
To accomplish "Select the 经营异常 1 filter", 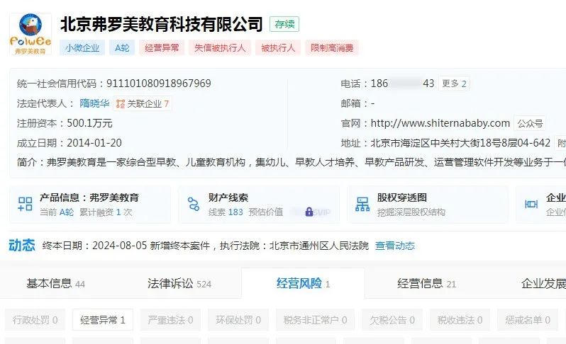I will click(103, 319).
